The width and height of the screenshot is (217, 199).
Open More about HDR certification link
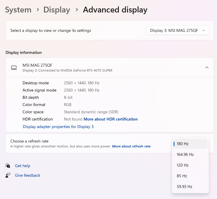tap(111, 119)
